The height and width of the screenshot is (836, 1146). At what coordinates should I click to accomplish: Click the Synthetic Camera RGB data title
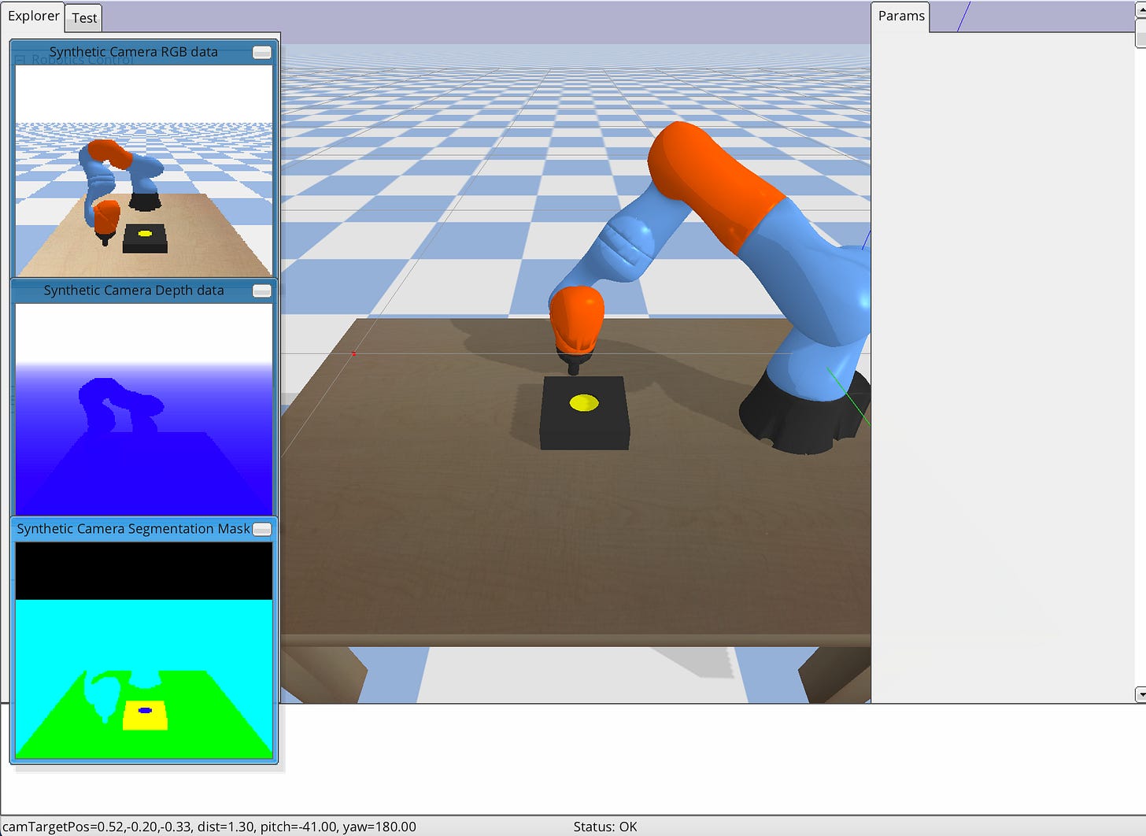(133, 52)
